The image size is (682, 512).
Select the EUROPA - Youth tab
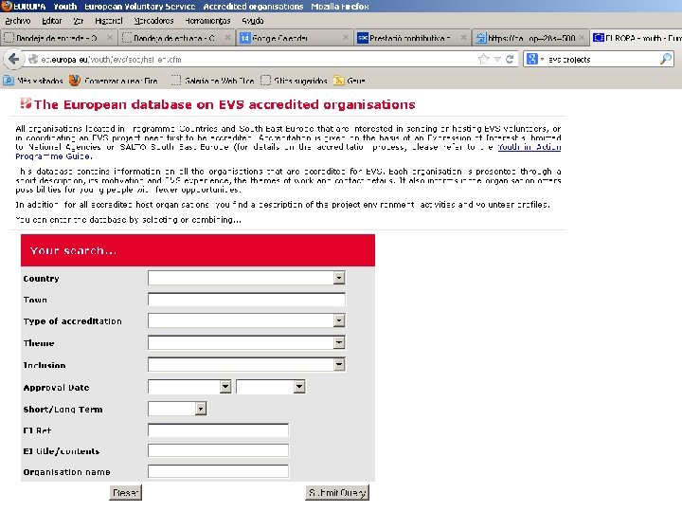point(637,38)
